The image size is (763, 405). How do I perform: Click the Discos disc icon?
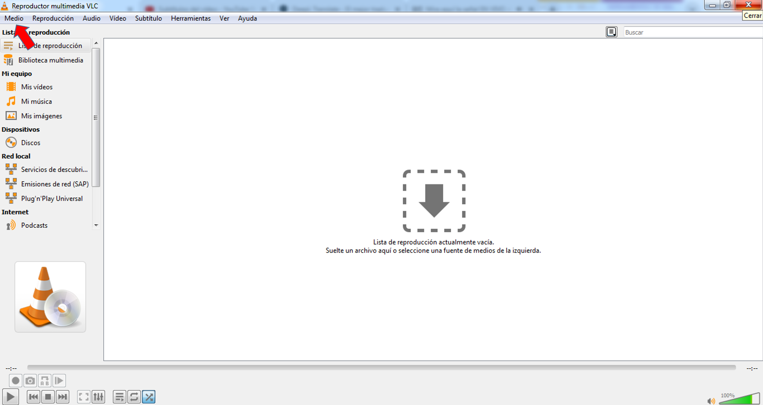click(x=11, y=142)
